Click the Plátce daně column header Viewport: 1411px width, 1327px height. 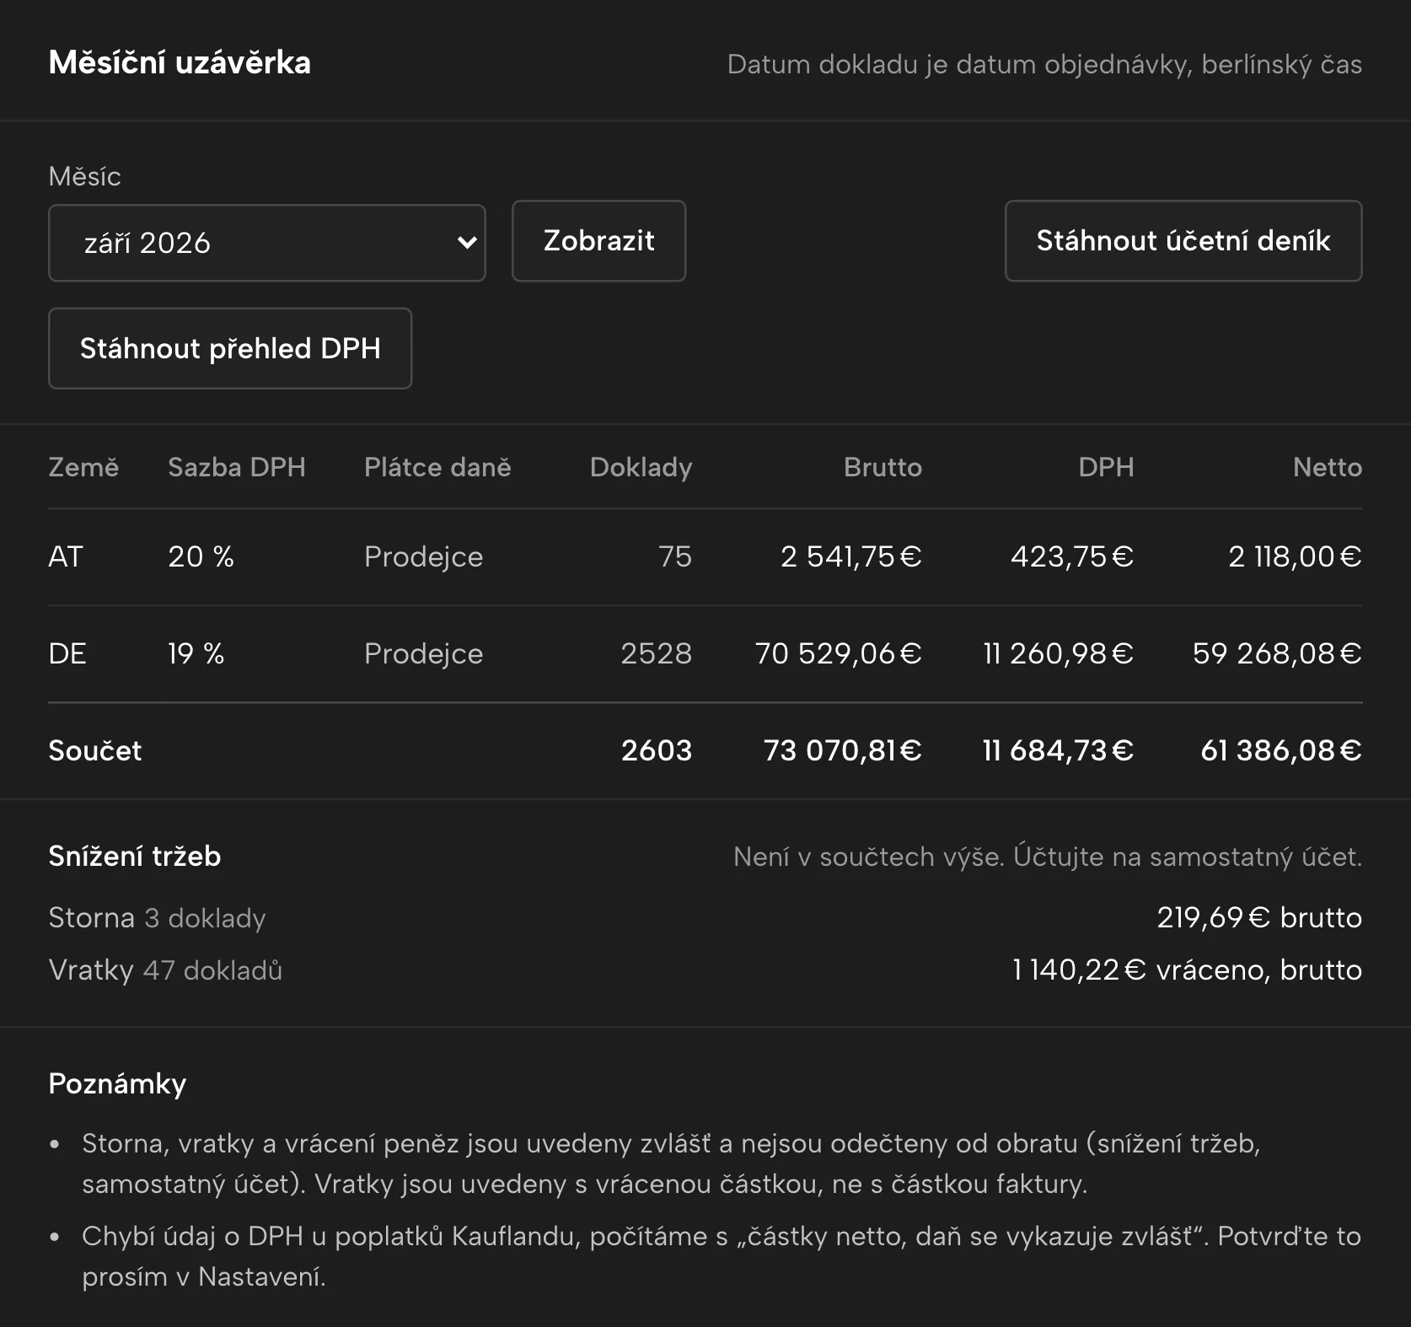[x=437, y=467]
